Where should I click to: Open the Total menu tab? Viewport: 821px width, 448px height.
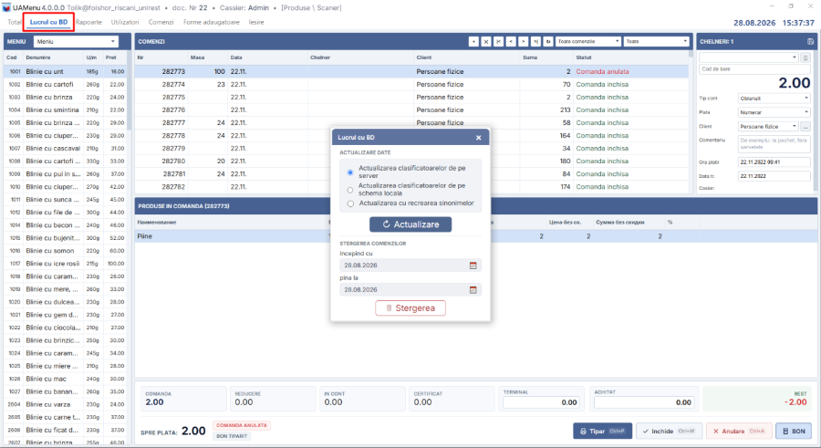14,22
